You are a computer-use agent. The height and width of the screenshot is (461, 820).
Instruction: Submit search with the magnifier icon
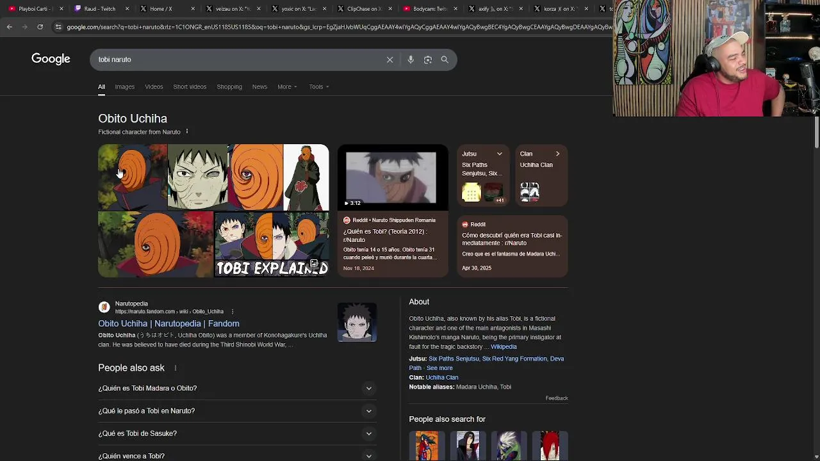445,60
